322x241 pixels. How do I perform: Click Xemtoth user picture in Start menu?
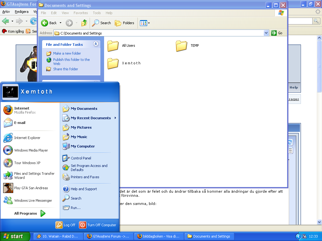pos(10,92)
